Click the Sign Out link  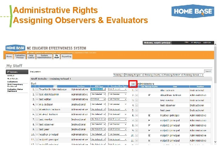tap(207, 43)
